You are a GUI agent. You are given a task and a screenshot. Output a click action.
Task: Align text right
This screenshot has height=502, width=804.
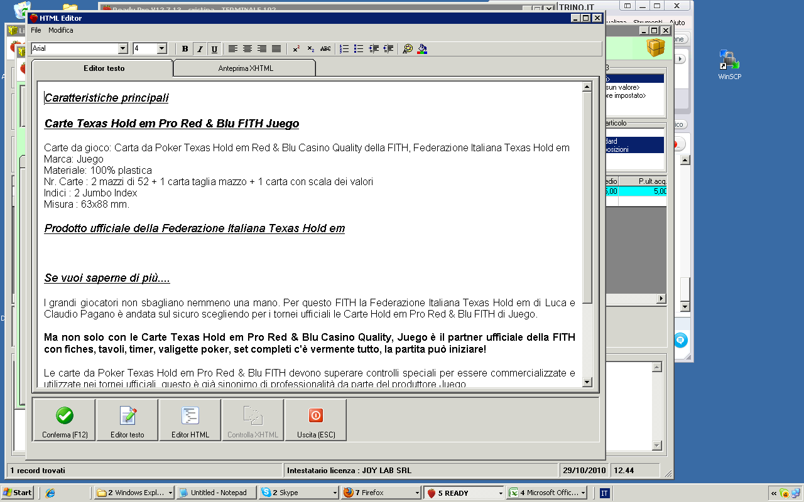pos(262,49)
